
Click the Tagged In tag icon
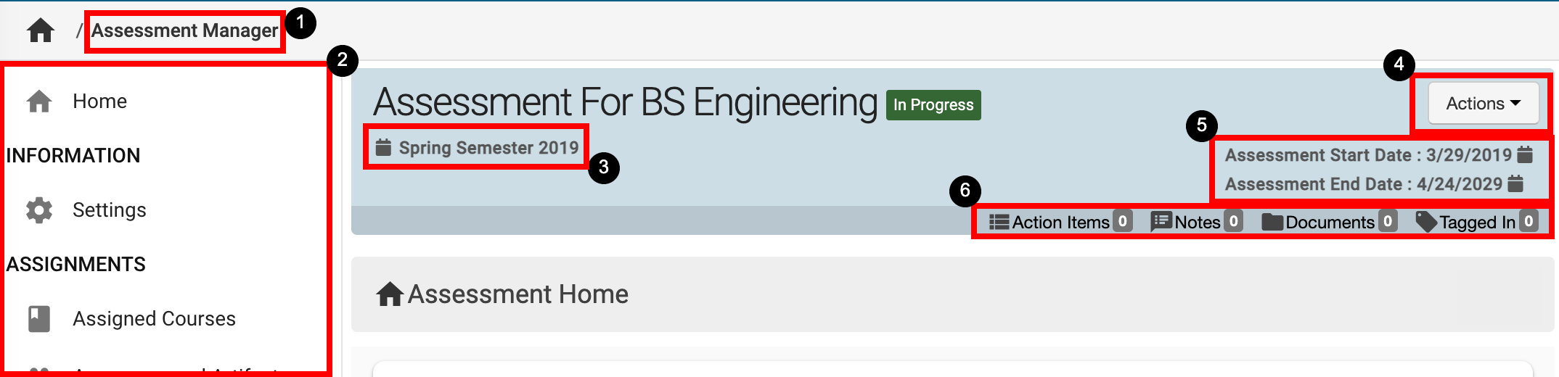click(x=1426, y=222)
